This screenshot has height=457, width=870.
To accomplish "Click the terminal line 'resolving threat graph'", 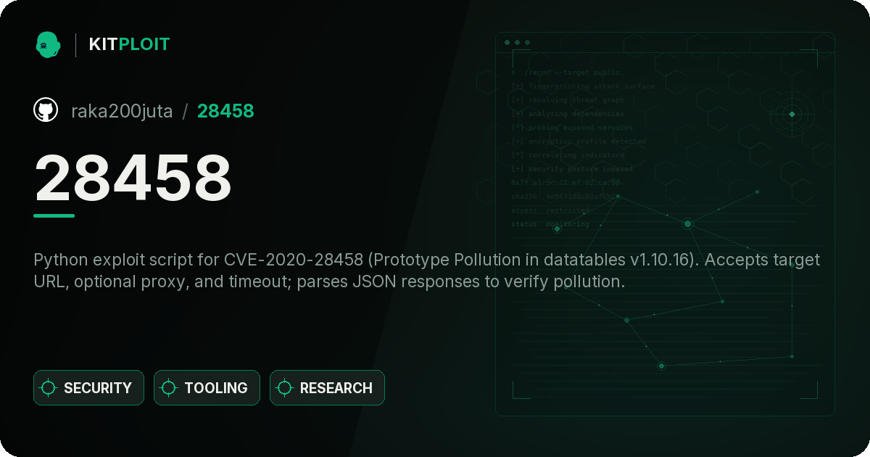I will 568,100.
